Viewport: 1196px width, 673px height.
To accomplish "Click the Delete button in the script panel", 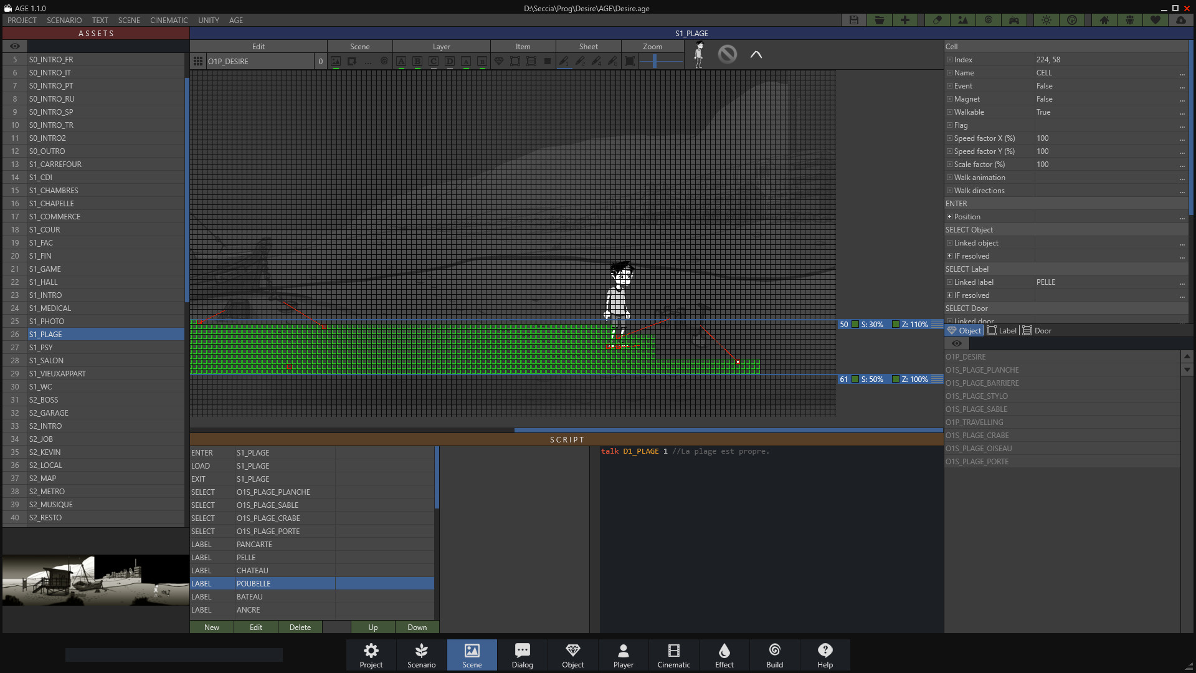I will coord(300,627).
